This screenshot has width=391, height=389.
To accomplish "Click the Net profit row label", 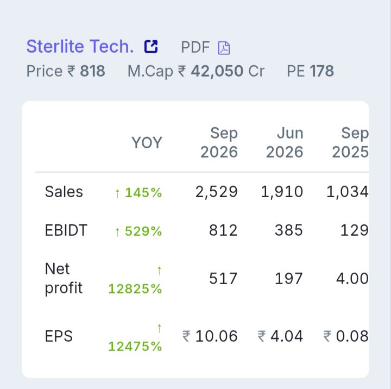I will click(64, 278).
